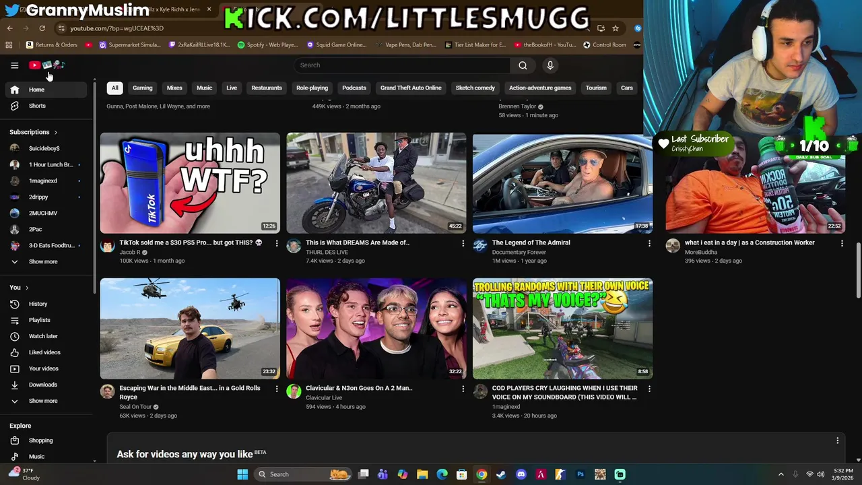Select the Sketch comedy chip

(475, 88)
